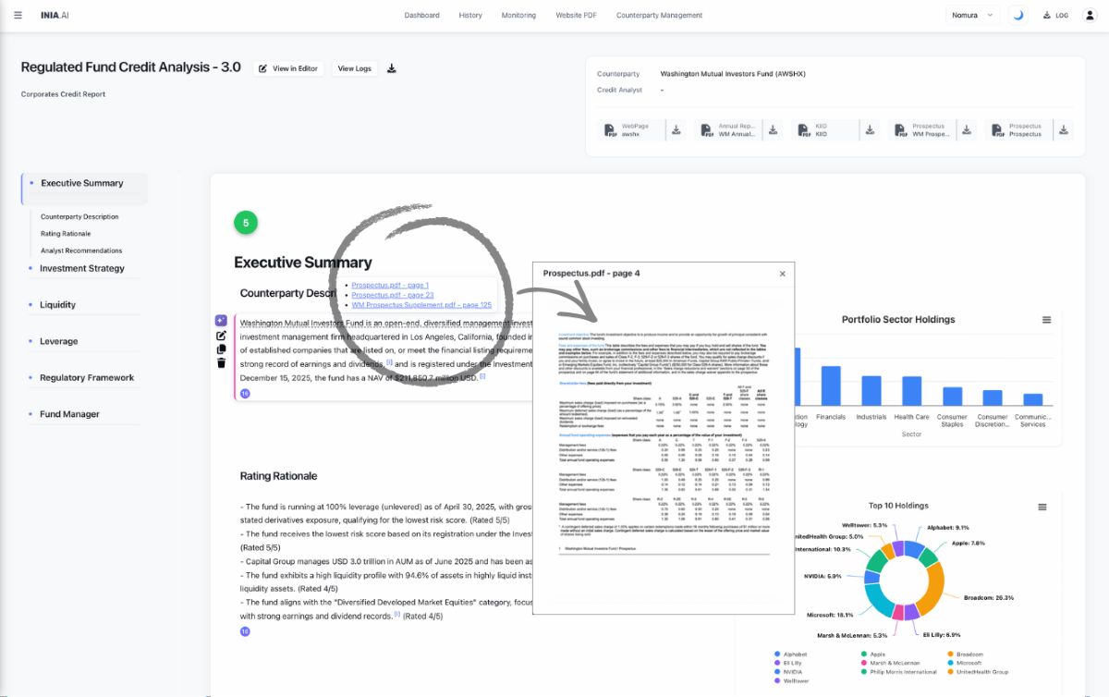Open the user profile avatar menu

tap(1090, 15)
